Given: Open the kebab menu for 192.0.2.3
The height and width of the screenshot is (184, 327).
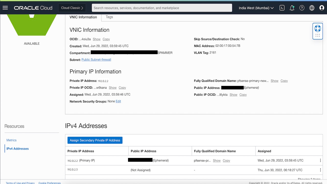Looking at the screenshot, I should click(x=320, y=170).
